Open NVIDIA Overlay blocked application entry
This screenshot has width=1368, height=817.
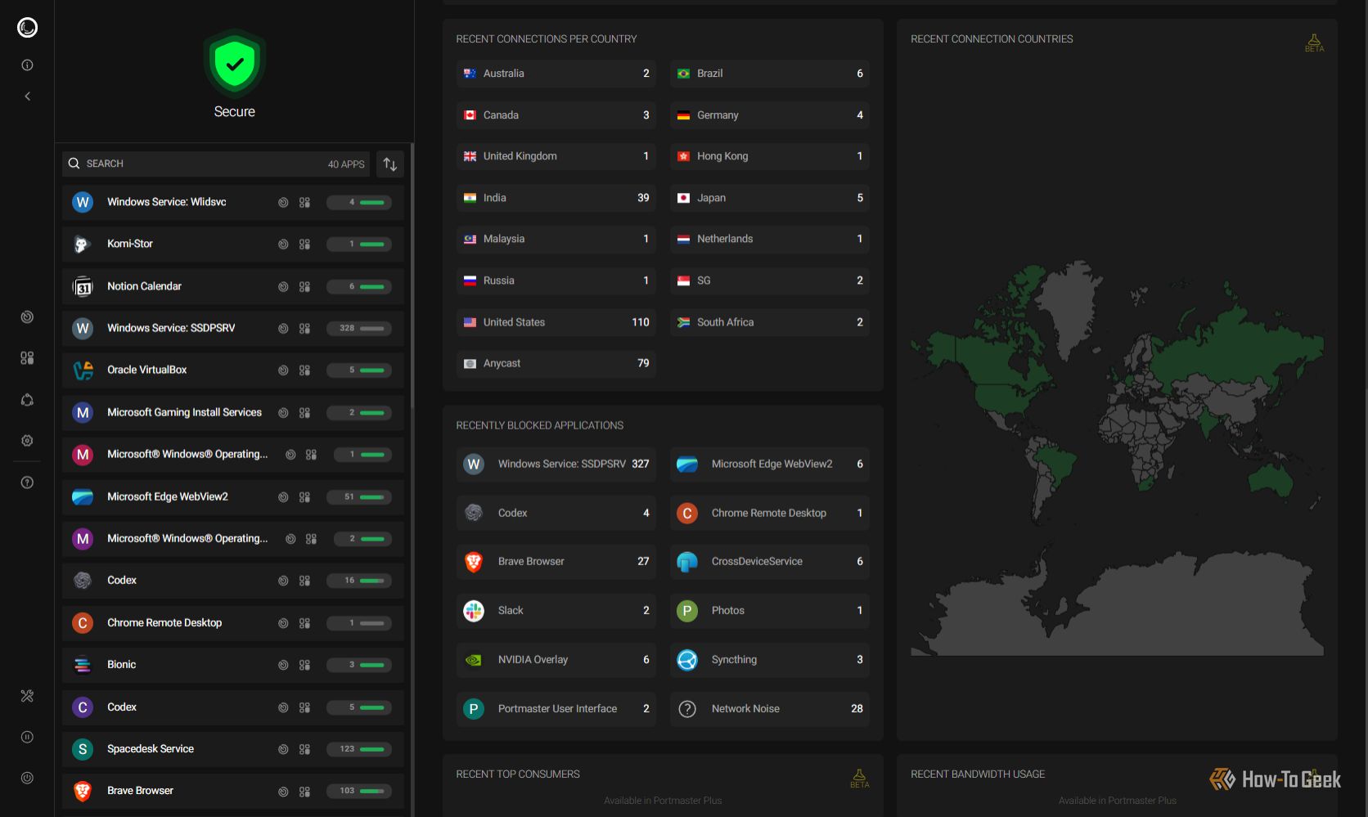click(x=556, y=660)
